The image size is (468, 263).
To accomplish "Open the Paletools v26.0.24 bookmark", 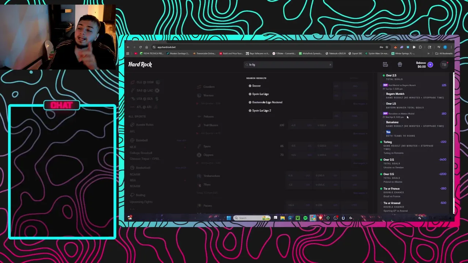I will 336,54.
